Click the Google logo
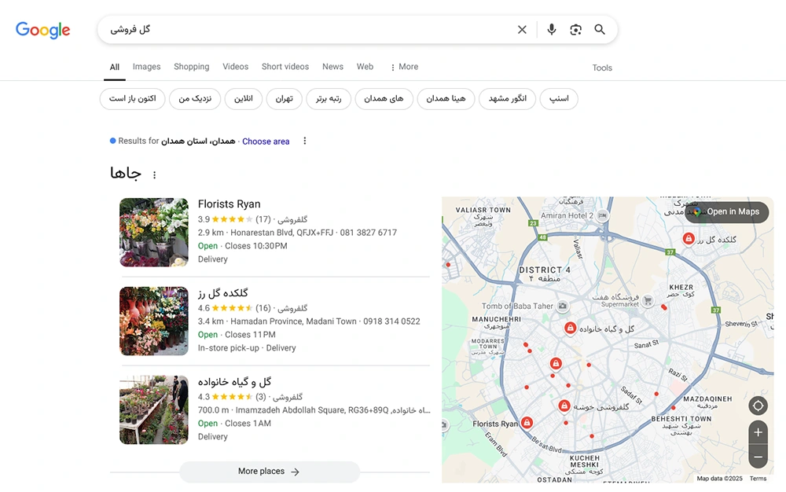 pos(42,30)
